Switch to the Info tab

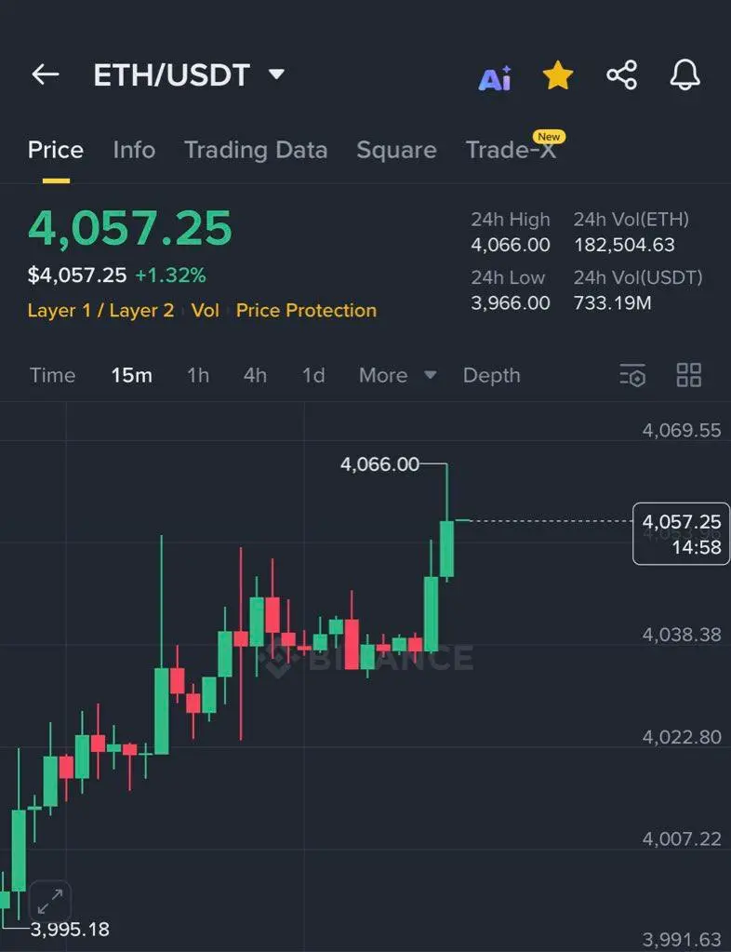click(x=134, y=150)
